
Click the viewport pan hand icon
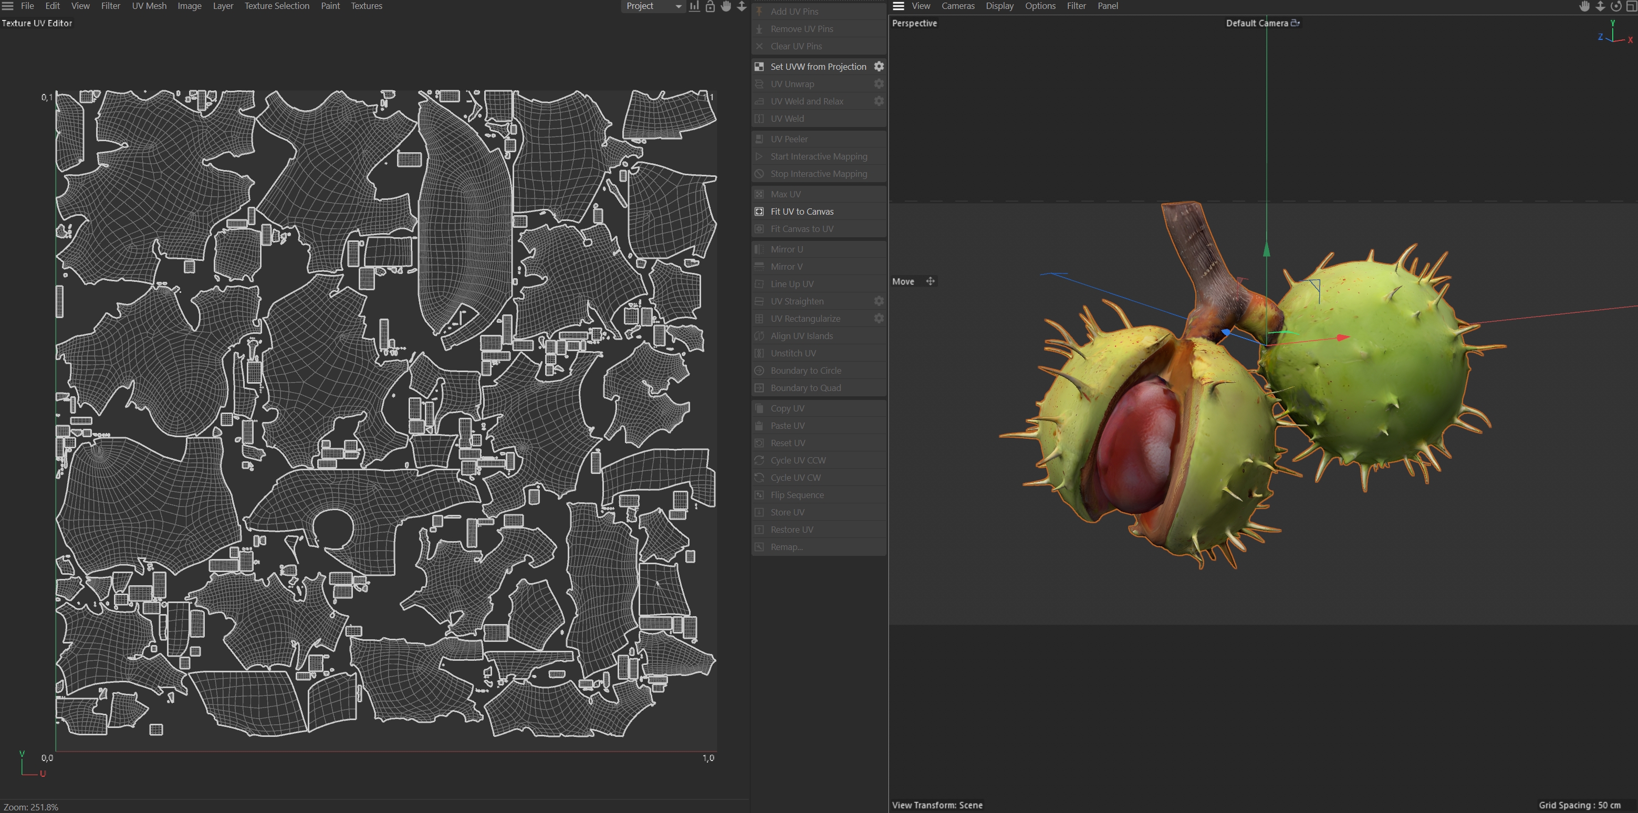pos(1584,6)
